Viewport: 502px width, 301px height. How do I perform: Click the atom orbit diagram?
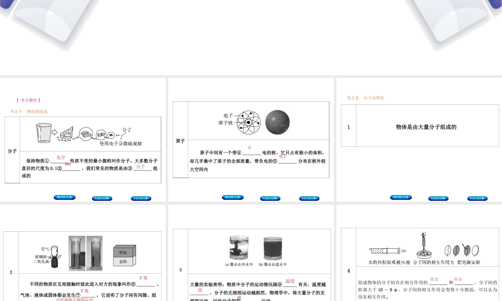pos(248,122)
